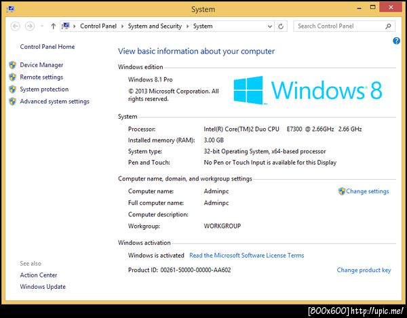Click the Windows is activated text
The height and width of the screenshot is (318, 407).
click(x=156, y=255)
